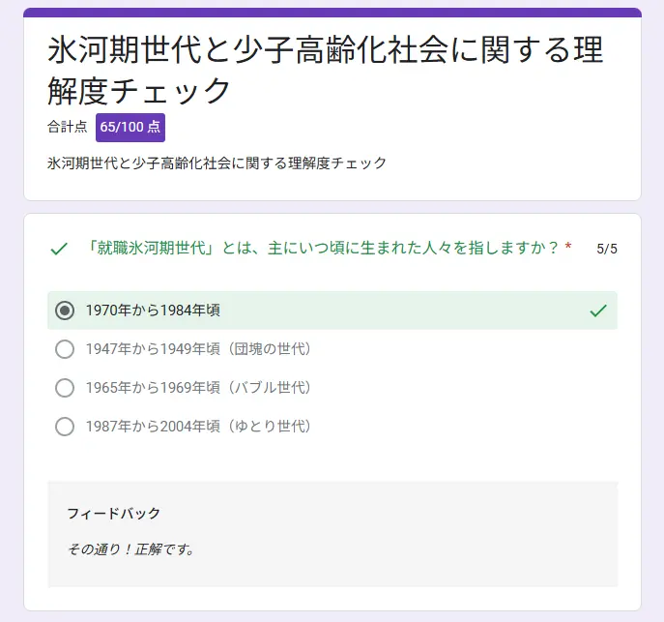Choose the バブル世代 radio button

[x=65, y=388]
